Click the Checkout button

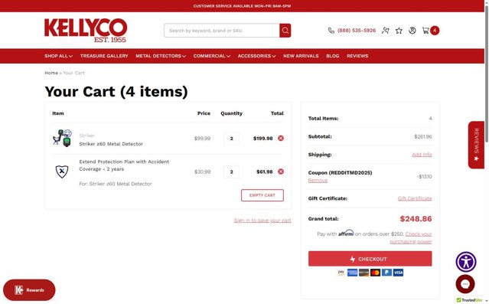[370, 259]
